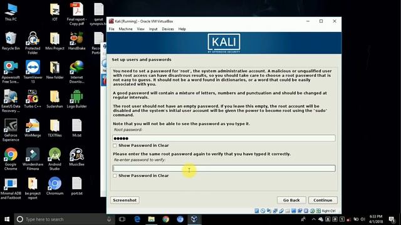Click the keyboard capture icon beside Right Ctrl
The image size is (401, 225).
pyautogui.click(x=318, y=211)
